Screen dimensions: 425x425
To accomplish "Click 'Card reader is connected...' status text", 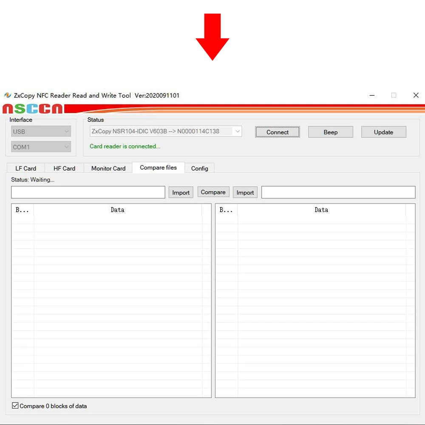I will [x=125, y=146].
